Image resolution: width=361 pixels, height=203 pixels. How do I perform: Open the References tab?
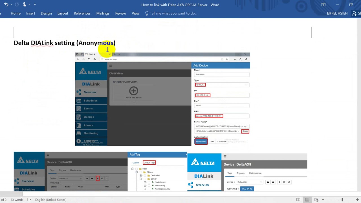[82, 13]
